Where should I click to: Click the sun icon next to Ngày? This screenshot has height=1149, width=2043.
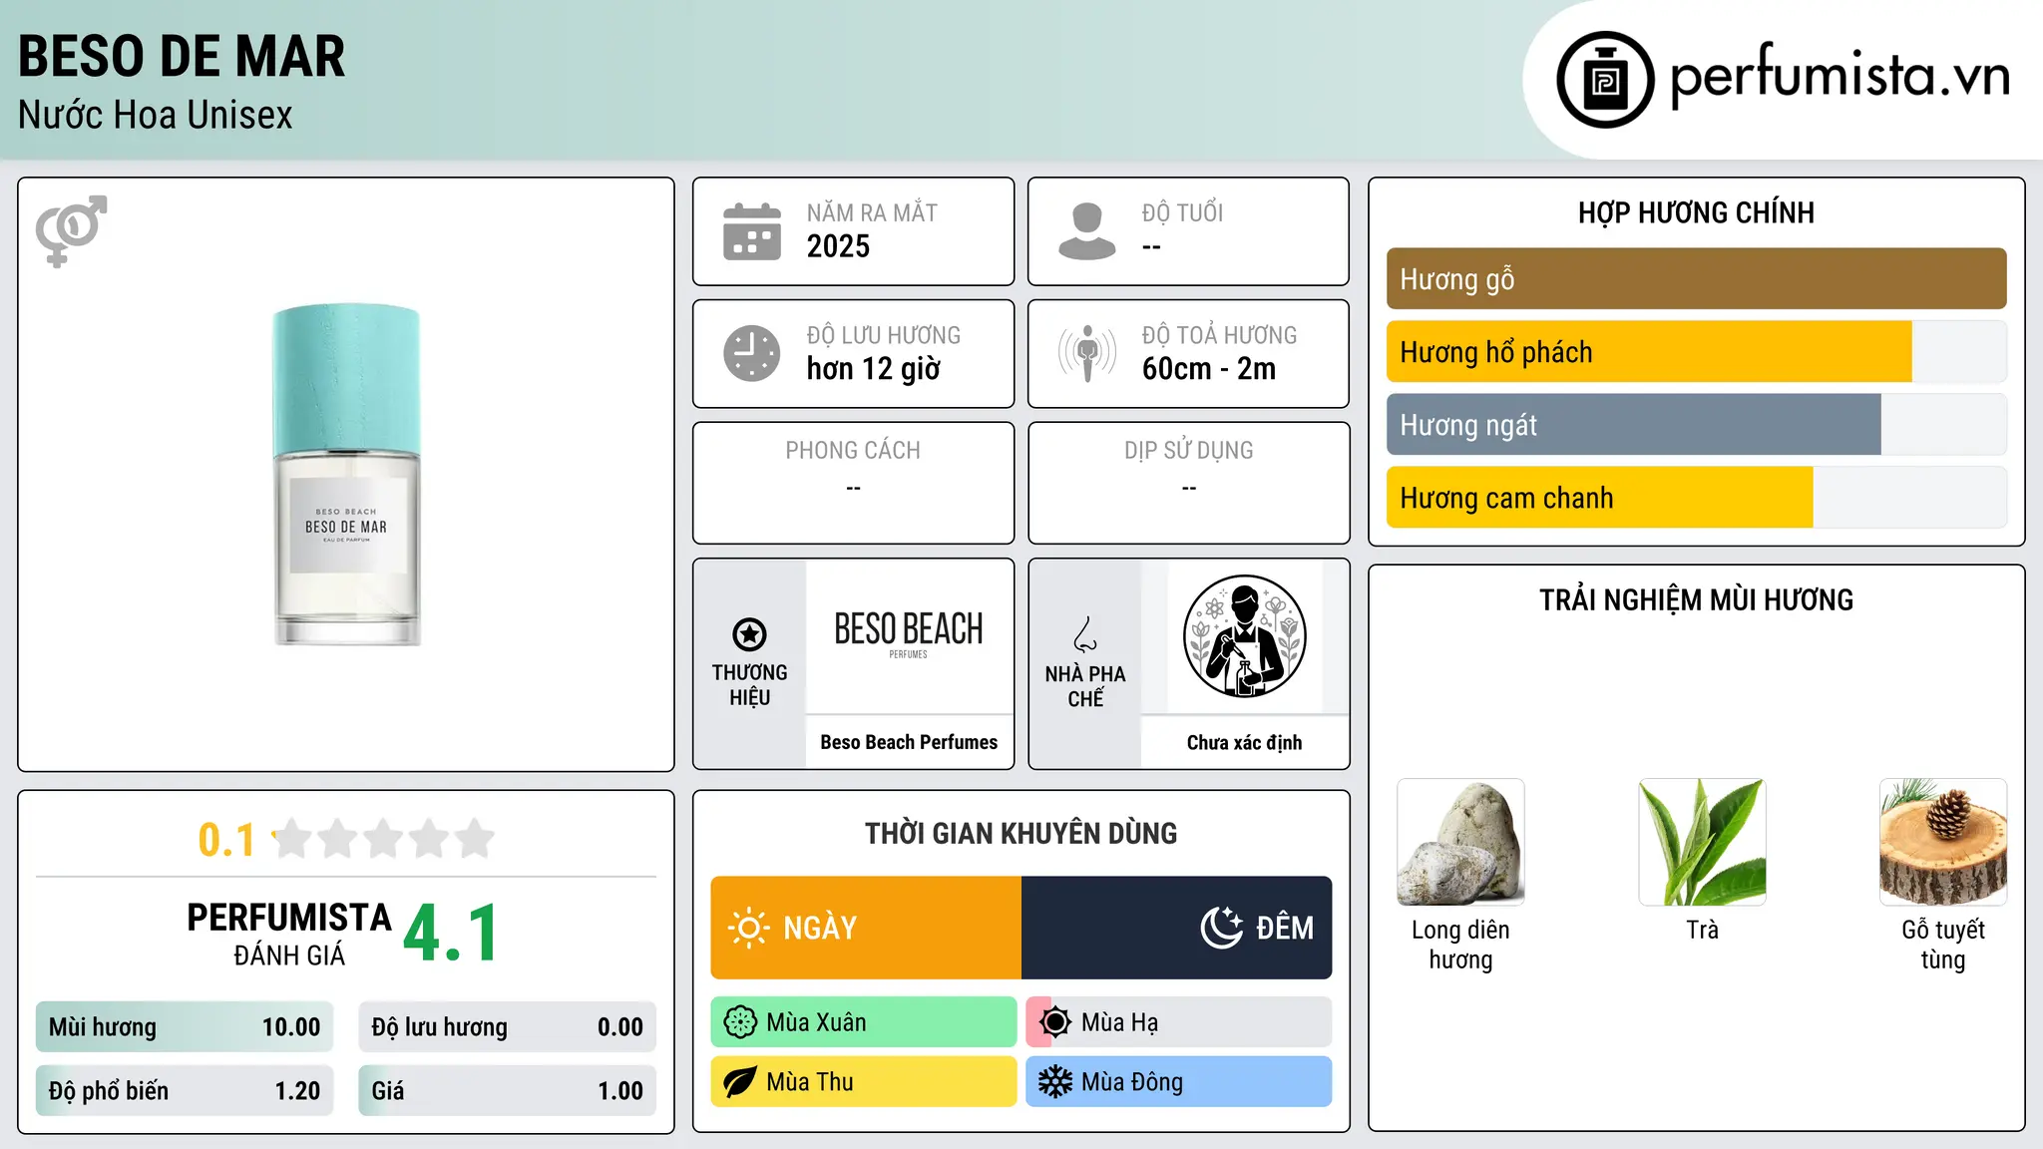[748, 928]
